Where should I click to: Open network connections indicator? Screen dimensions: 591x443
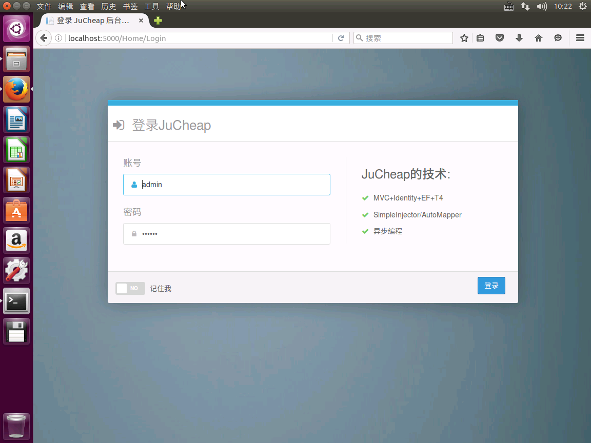(x=525, y=6)
